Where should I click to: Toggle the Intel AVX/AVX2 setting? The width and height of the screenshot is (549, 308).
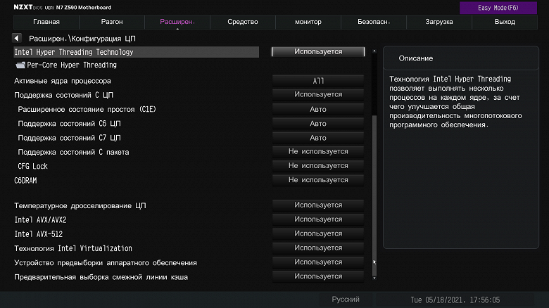pos(318,219)
